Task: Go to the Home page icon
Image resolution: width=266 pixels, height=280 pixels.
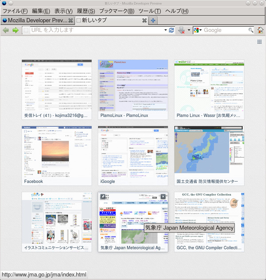Action: [260, 30]
